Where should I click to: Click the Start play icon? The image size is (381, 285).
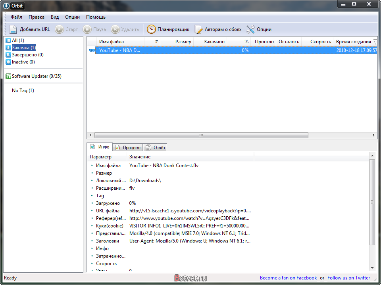point(59,29)
